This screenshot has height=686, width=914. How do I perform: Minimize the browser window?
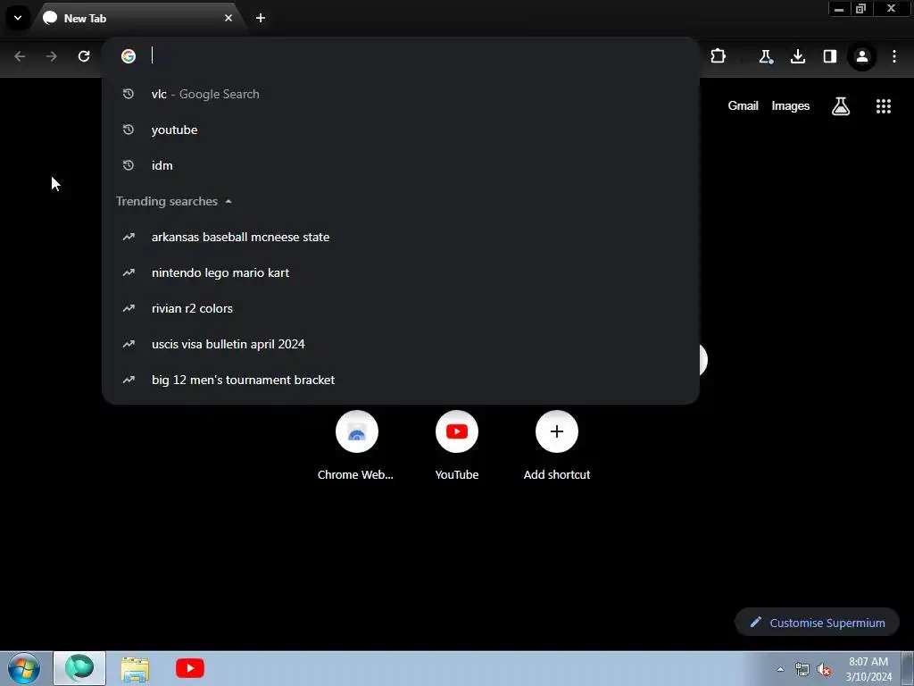[839, 9]
